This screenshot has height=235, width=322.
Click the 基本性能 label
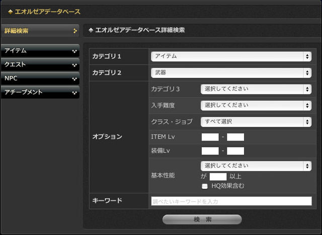[x=163, y=176]
